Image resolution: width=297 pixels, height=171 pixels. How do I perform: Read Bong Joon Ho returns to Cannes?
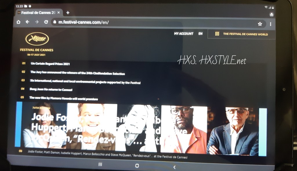coord(51,90)
